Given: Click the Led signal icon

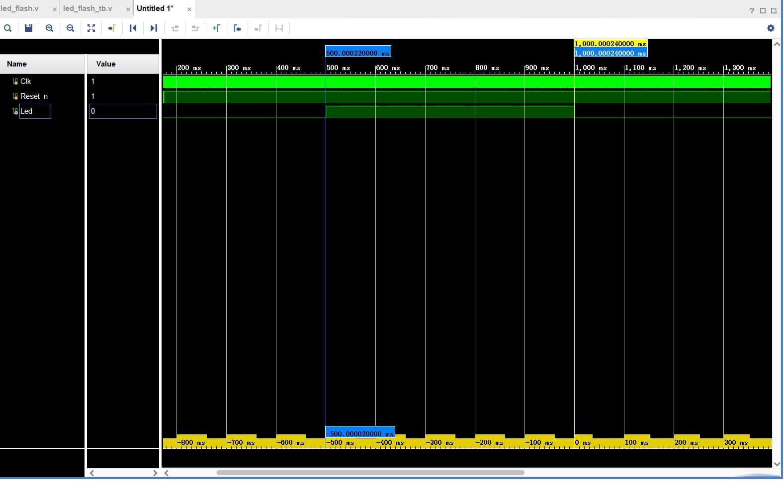Looking at the screenshot, I should tap(15, 111).
